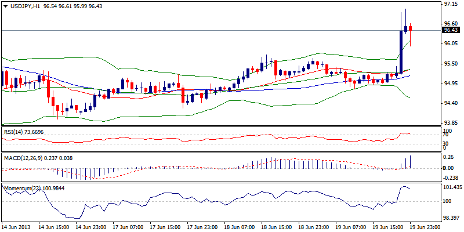464x232 pixels.
Task: Click the 101.435 Momentum scale value
Action: pyautogui.click(x=452, y=188)
